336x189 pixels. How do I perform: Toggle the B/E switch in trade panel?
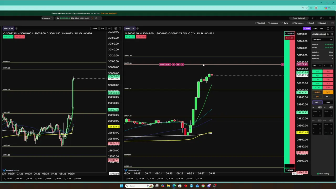320,120
